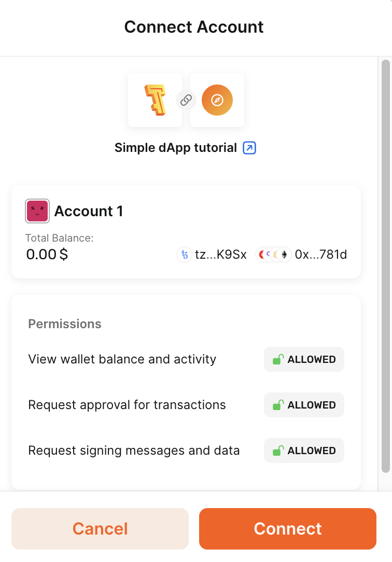Click the Temple wallet logo icon
This screenshot has height=562, width=392.
[x=155, y=100]
